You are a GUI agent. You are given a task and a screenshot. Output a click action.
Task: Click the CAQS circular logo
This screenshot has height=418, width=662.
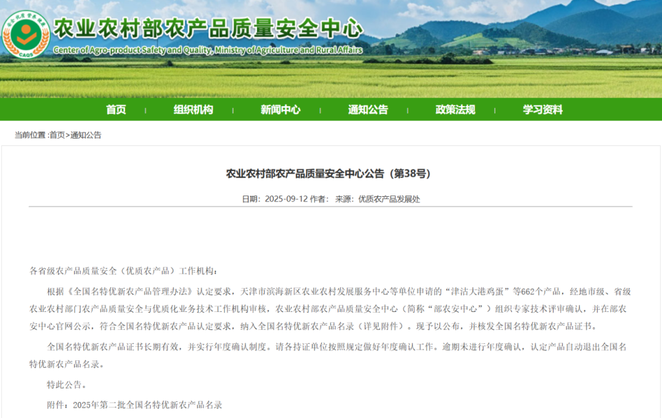(x=26, y=34)
